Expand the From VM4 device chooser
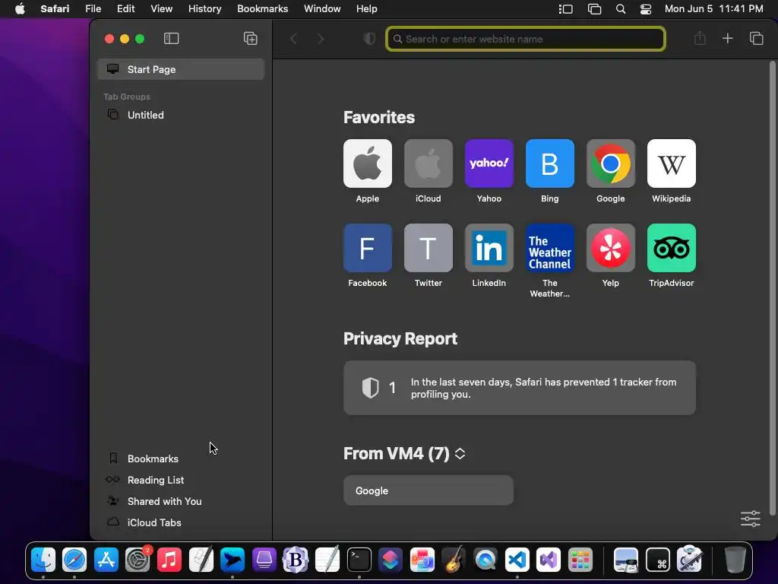The width and height of the screenshot is (778, 584). click(460, 453)
